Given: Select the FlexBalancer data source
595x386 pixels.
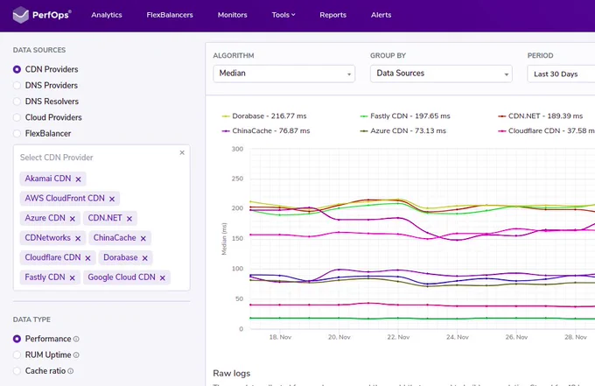Looking at the screenshot, I should tap(17, 134).
